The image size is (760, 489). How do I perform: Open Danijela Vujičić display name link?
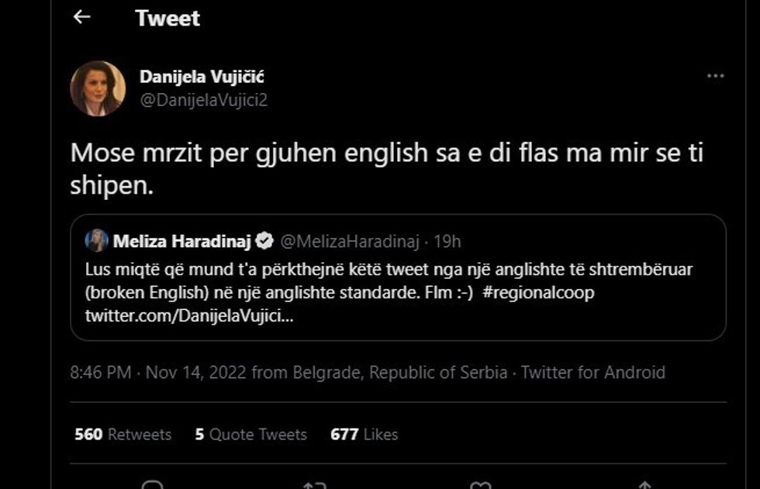[202, 77]
